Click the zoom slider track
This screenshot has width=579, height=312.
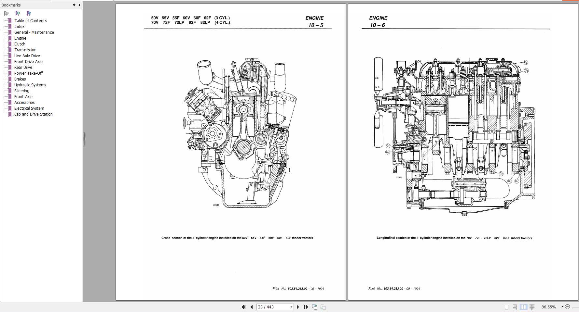(575, 307)
